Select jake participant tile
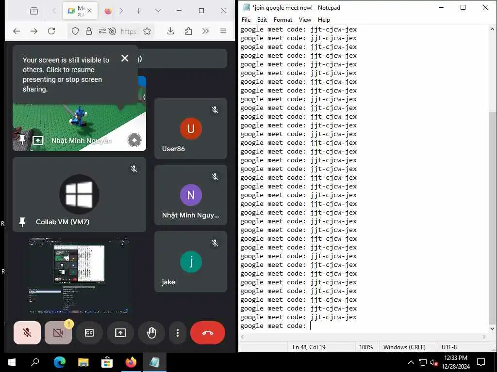Image resolution: width=497 pixels, height=372 pixels. click(x=190, y=262)
